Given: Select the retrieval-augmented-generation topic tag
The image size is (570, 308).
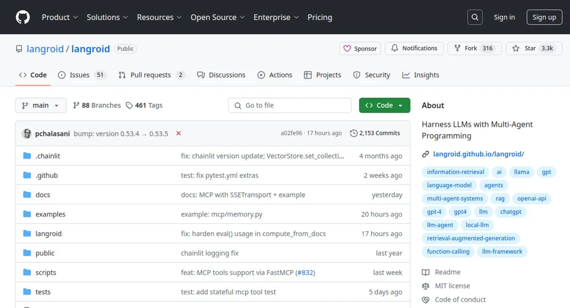Looking at the screenshot, I should (x=471, y=238).
